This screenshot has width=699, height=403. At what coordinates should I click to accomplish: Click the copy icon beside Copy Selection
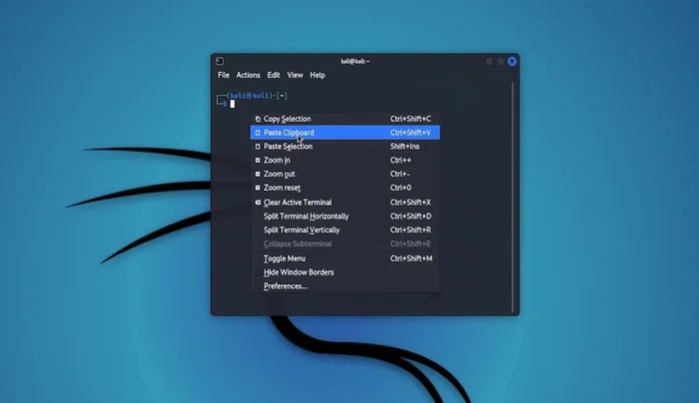258,119
